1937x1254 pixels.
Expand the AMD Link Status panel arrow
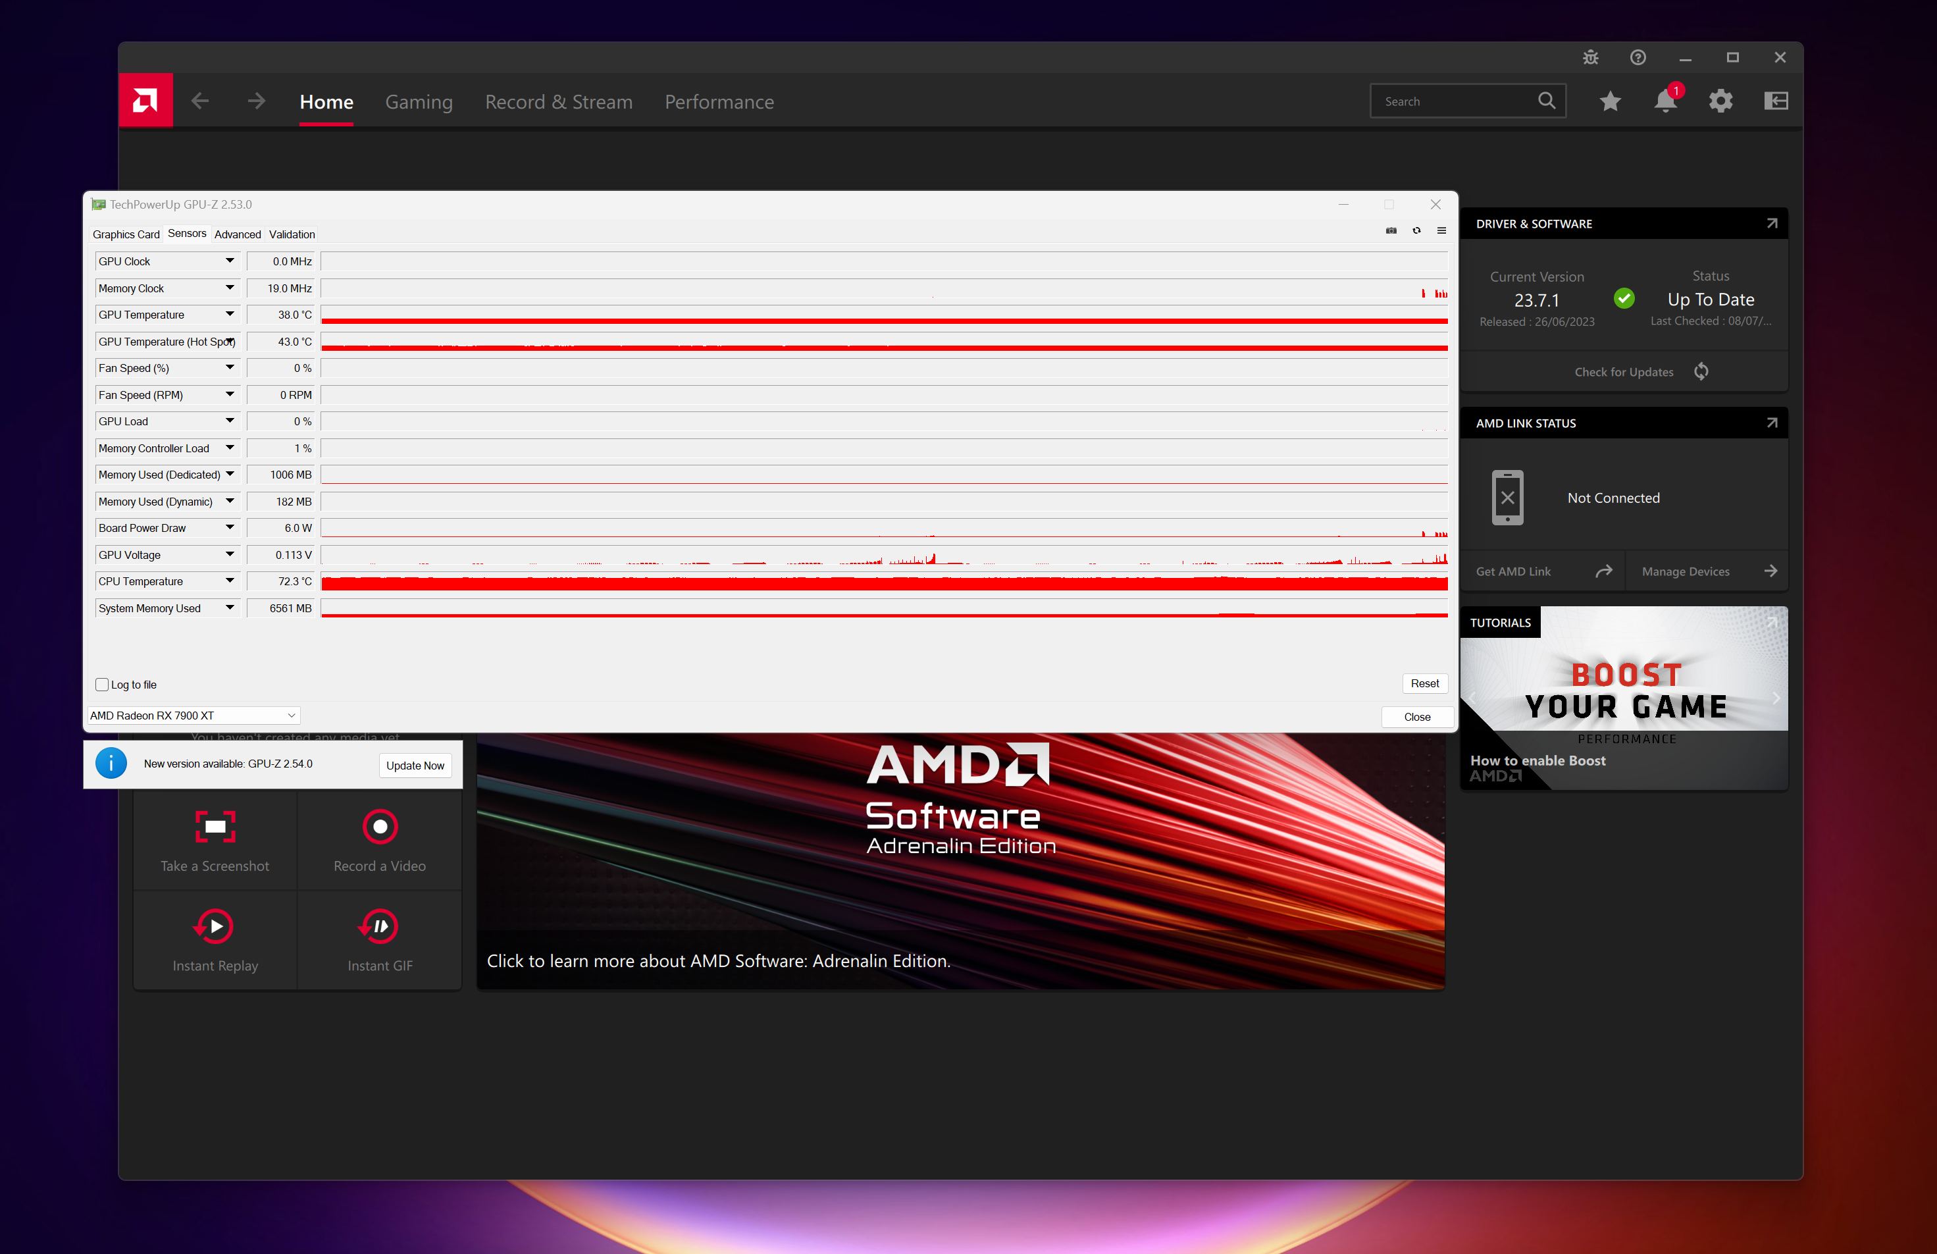pyautogui.click(x=1772, y=423)
